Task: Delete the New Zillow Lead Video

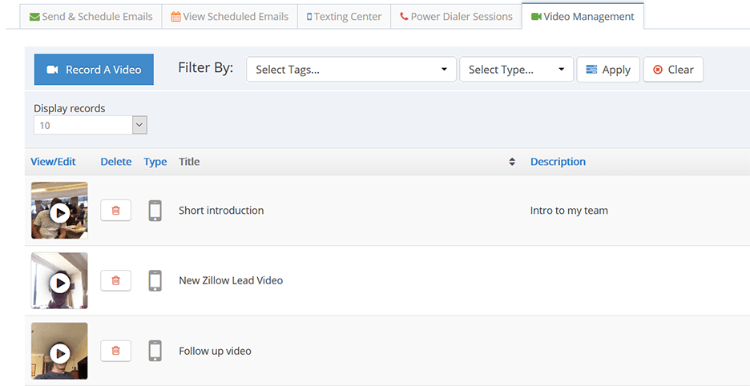Action: [x=115, y=280]
